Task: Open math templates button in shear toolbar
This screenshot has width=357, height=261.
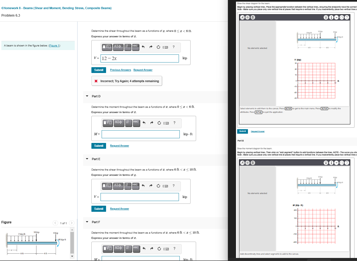Action: click(x=107, y=47)
